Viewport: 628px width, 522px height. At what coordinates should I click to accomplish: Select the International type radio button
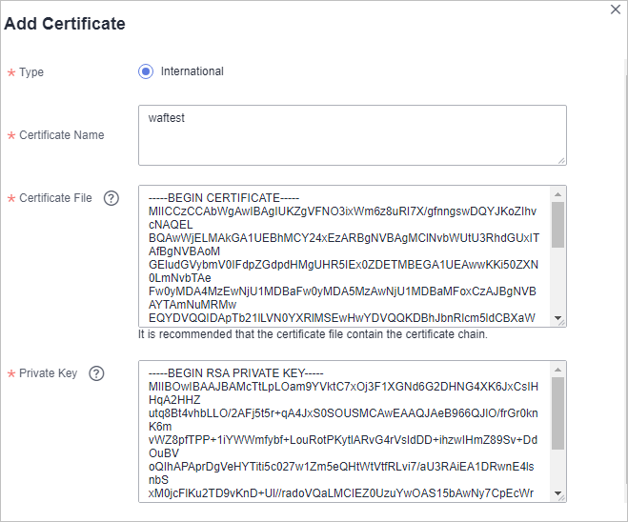[146, 71]
